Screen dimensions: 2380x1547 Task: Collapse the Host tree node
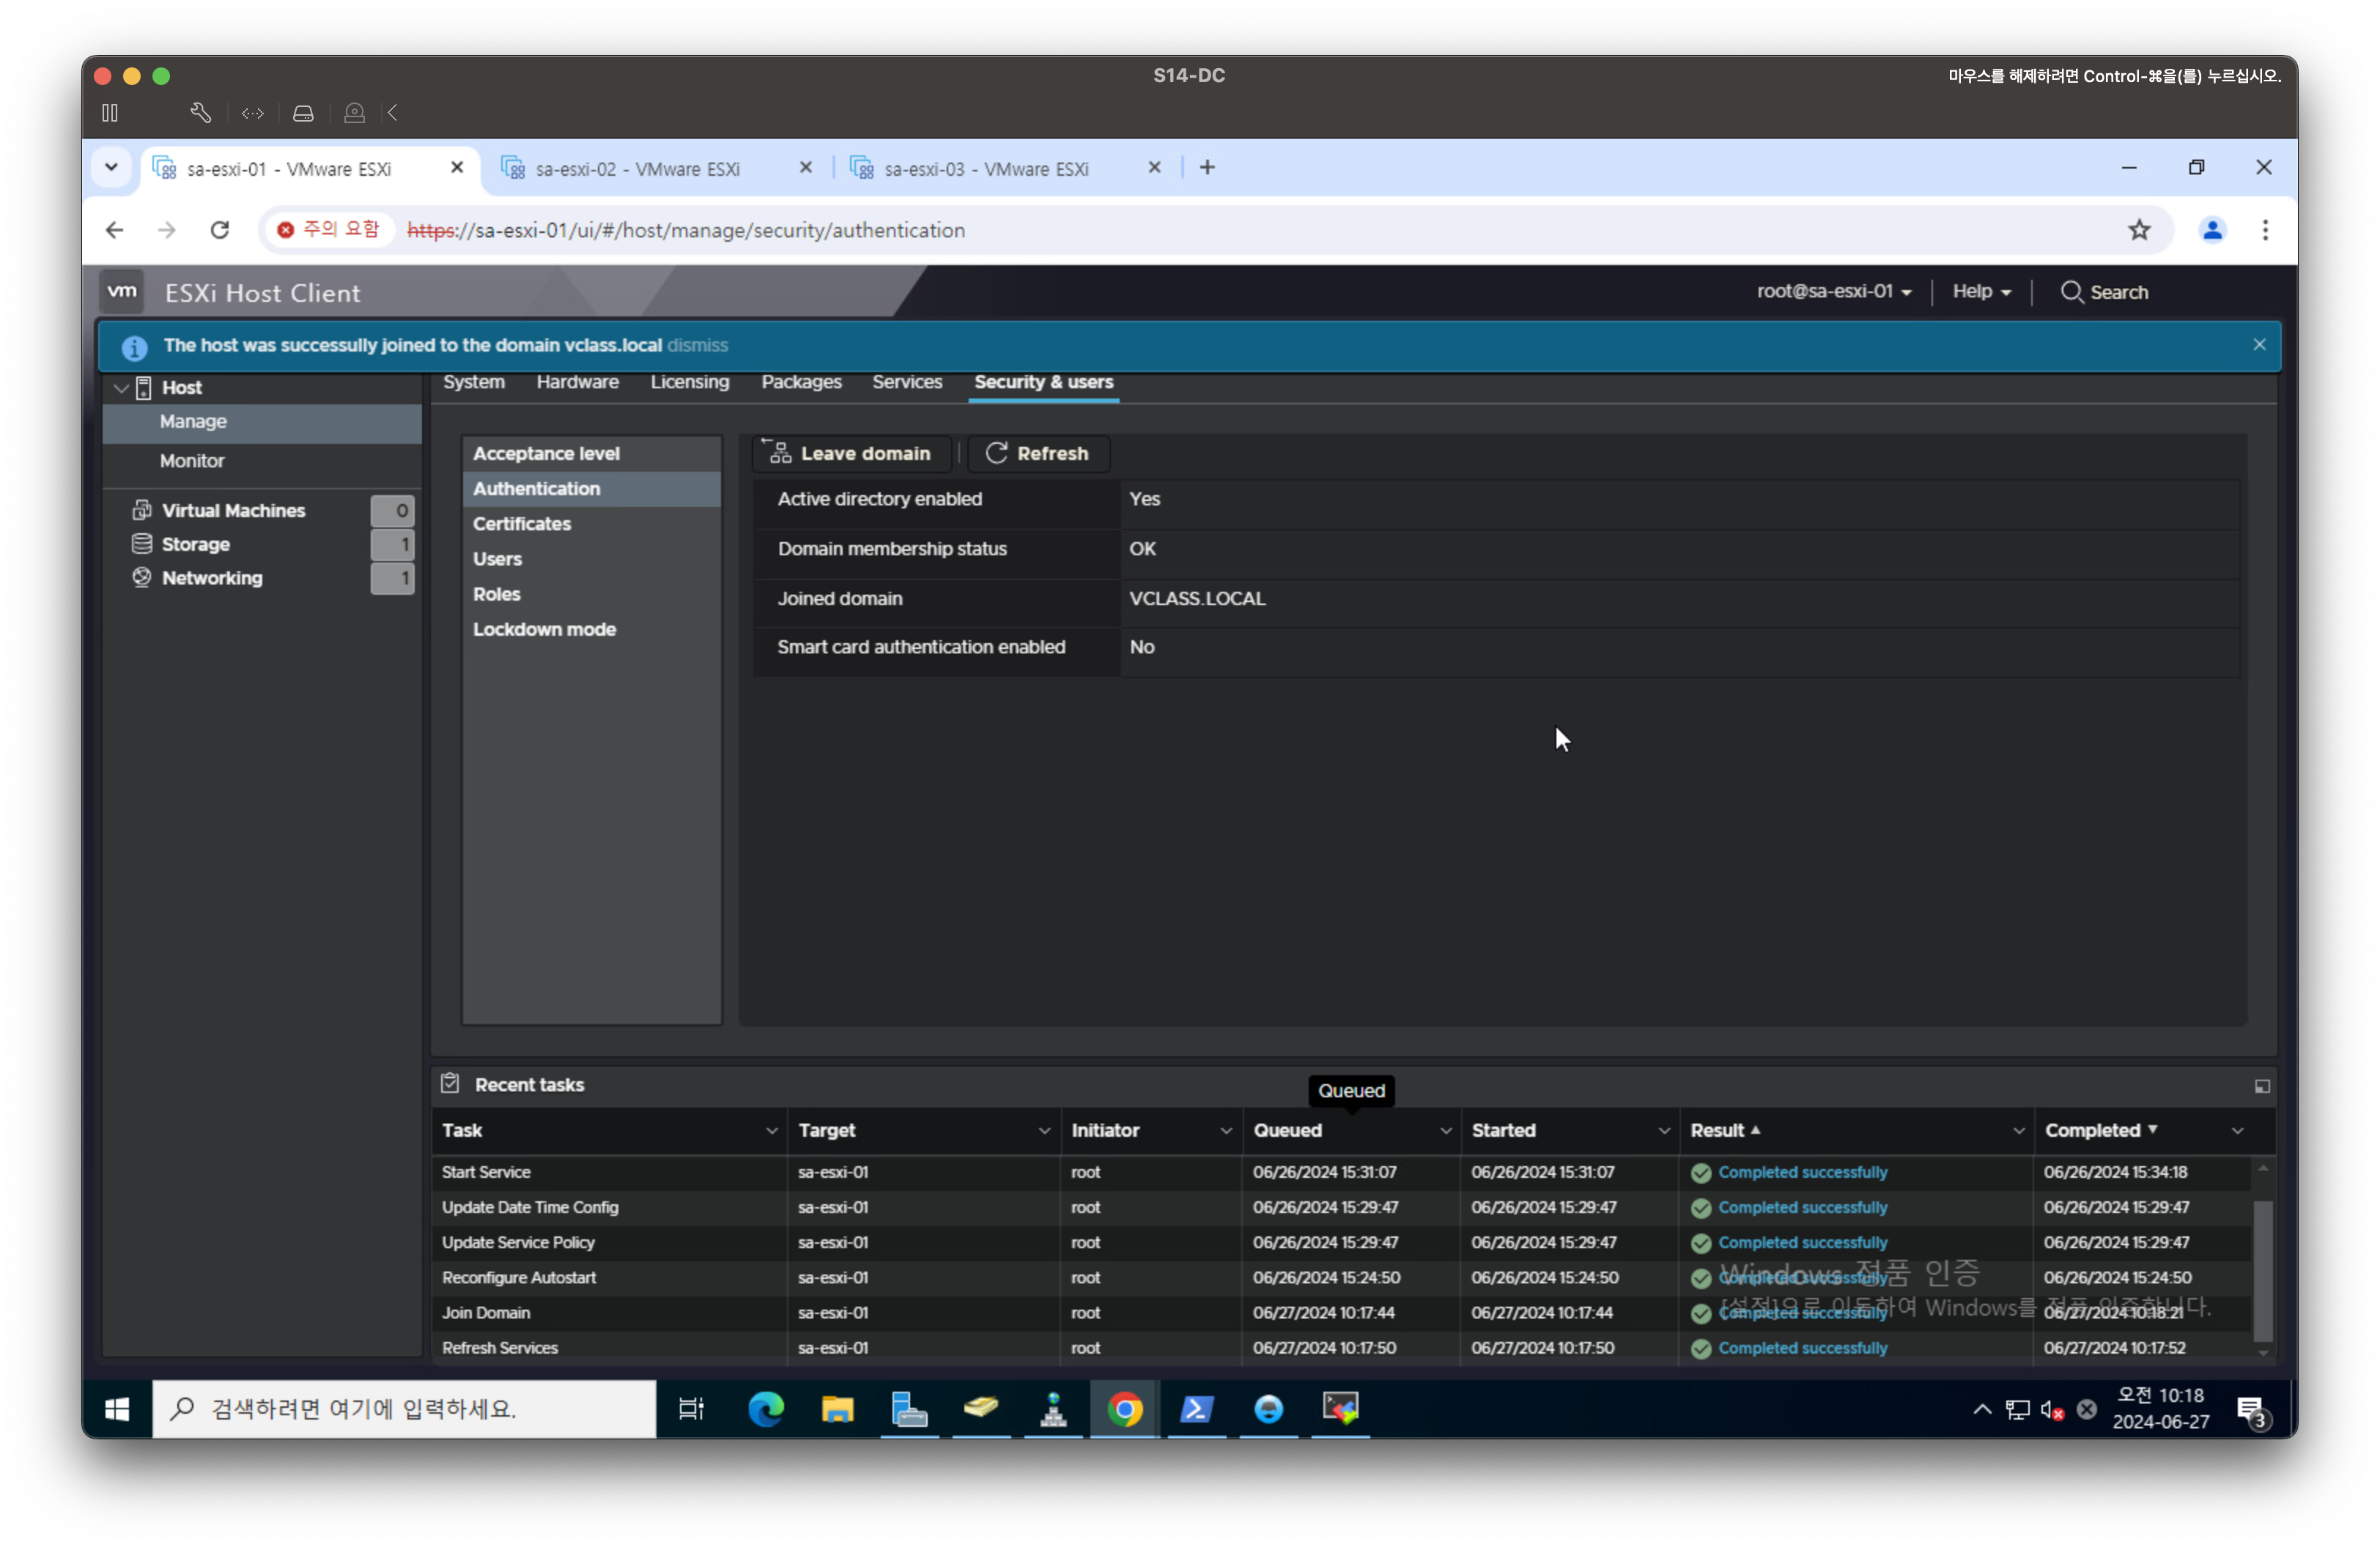click(x=121, y=387)
